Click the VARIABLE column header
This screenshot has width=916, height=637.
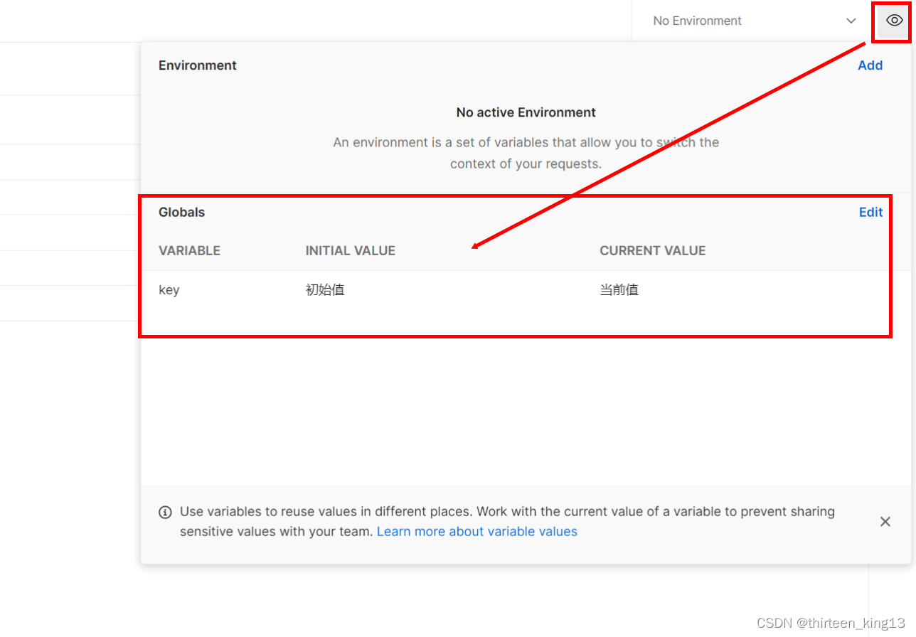[189, 251]
